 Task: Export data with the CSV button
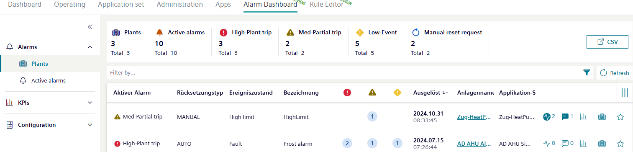click(x=607, y=42)
